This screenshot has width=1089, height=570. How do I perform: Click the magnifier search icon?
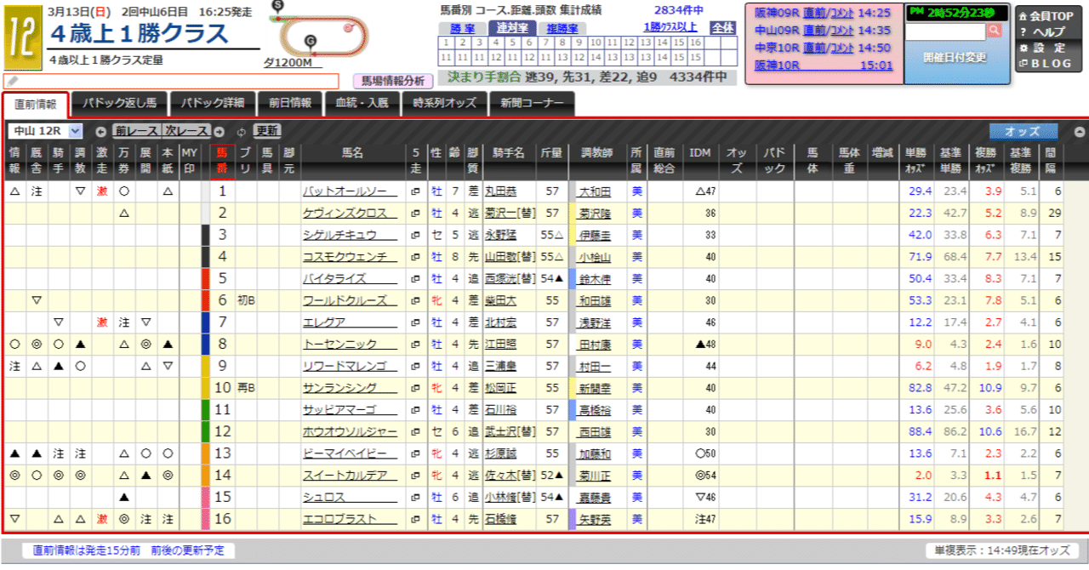click(994, 31)
